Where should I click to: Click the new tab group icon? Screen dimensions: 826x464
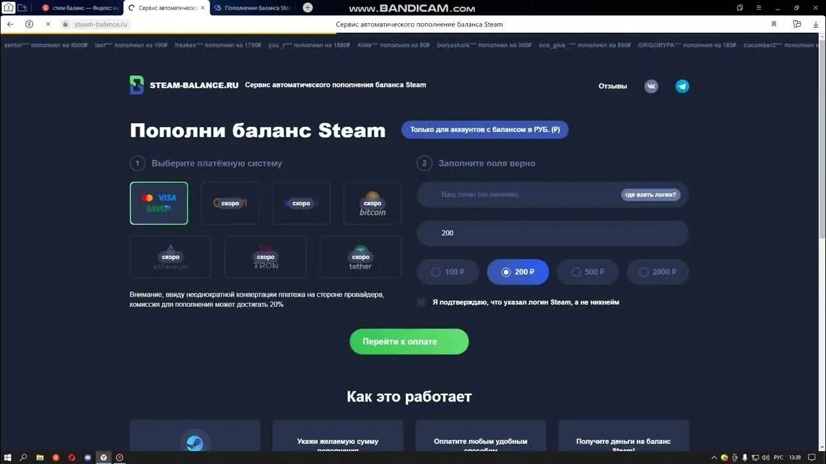pyautogui.click(x=23, y=8)
